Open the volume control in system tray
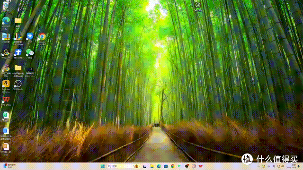This screenshot has width=303, height=170. tap(283, 166)
